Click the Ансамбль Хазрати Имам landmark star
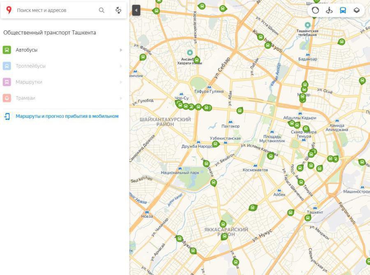 pyautogui.click(x=190, y=52)
